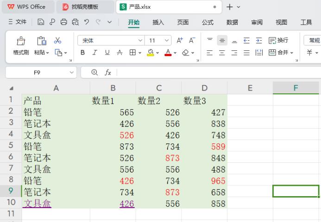Apply red font color
The width and height of the screenshot is (321, 222).
coord(168,53)
